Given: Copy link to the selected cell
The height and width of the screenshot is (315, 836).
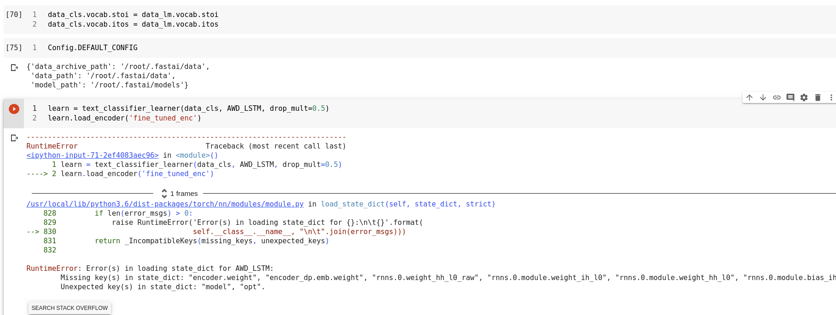Looking at the screenshot, I should [x=777, y=97].
